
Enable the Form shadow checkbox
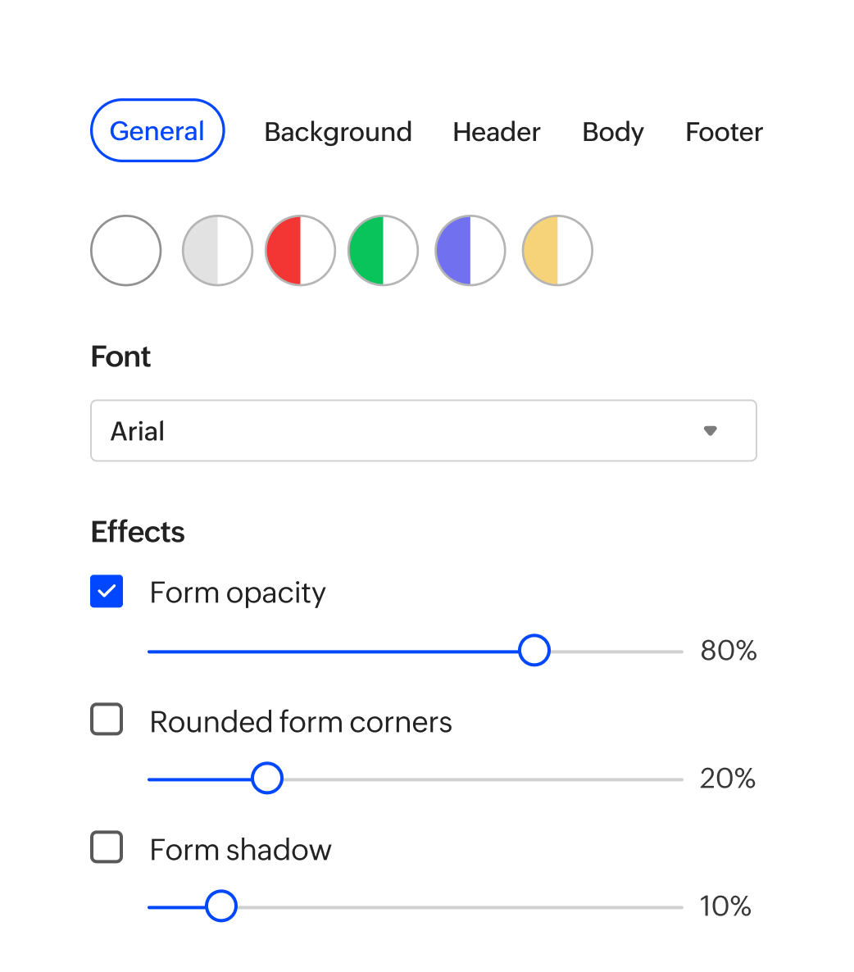coord(107,847)
